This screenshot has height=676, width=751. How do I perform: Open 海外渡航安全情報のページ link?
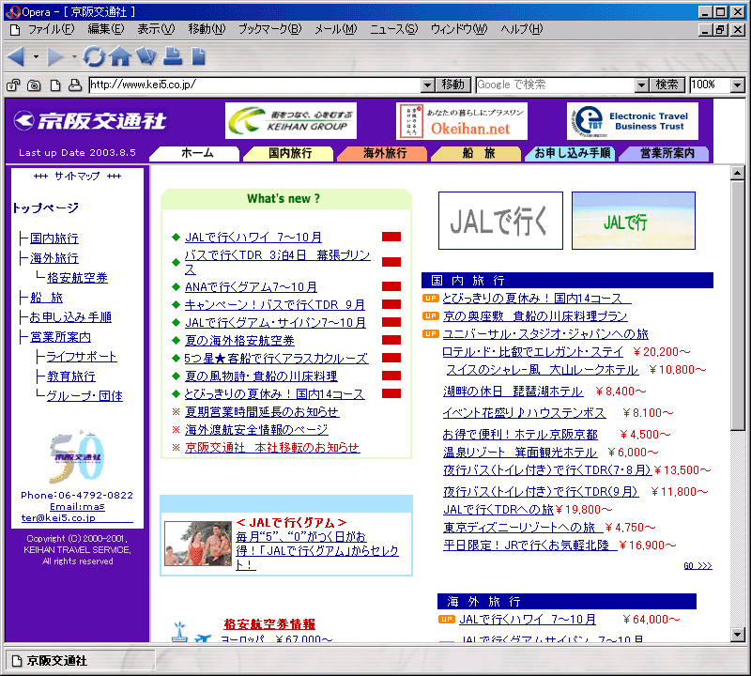click(x=256, y=430)
